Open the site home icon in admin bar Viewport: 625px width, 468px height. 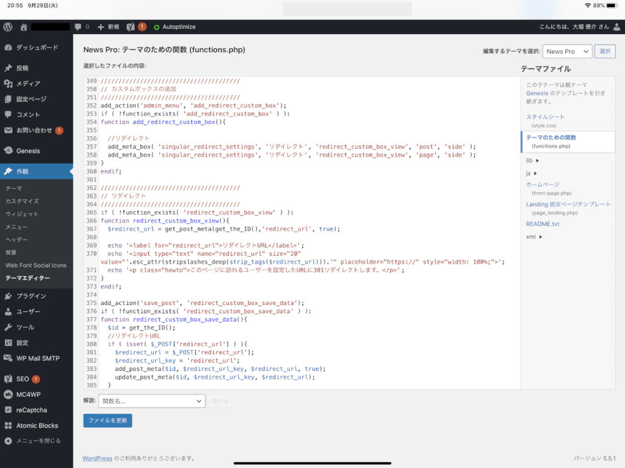coord(24,27)
